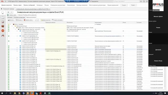Viewport: 168px width, 95px height.
Task: Open Windows Start menu
Action: point(2,93)
